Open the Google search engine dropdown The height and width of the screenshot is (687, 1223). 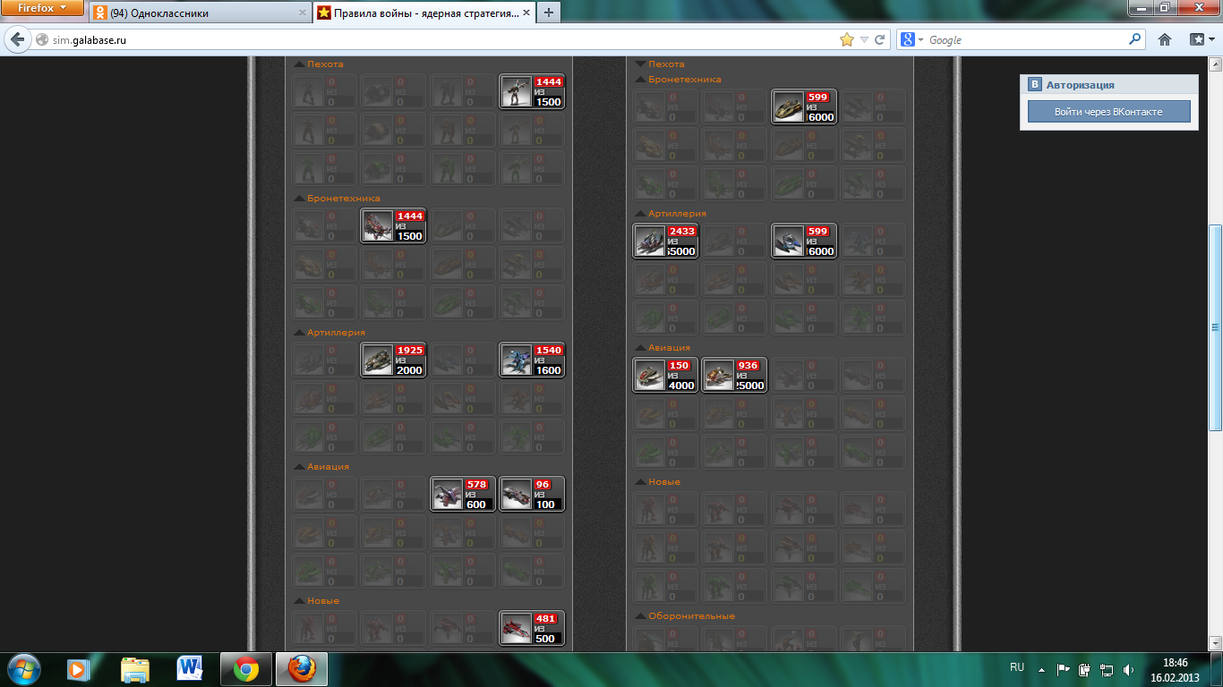tap(912, 39)
